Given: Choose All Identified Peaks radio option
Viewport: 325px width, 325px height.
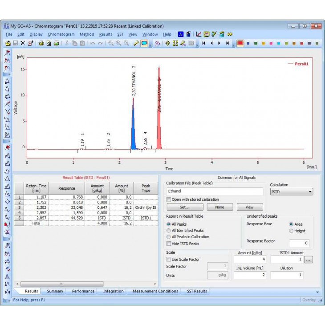Looking at the screenshot, I should 169,231.
